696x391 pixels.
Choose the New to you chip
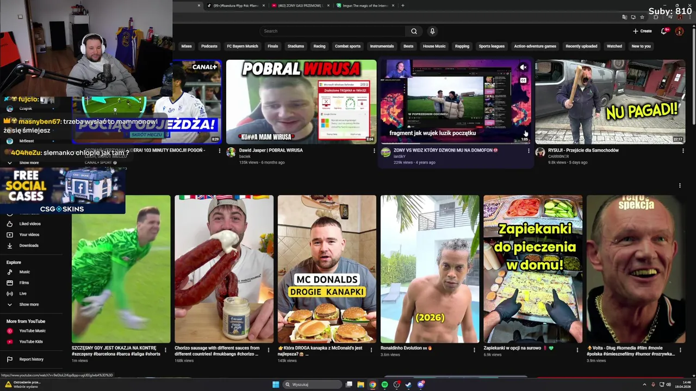(x=641, y=46)
